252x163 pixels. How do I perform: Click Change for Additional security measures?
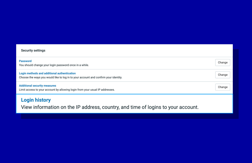coord(223,87)
